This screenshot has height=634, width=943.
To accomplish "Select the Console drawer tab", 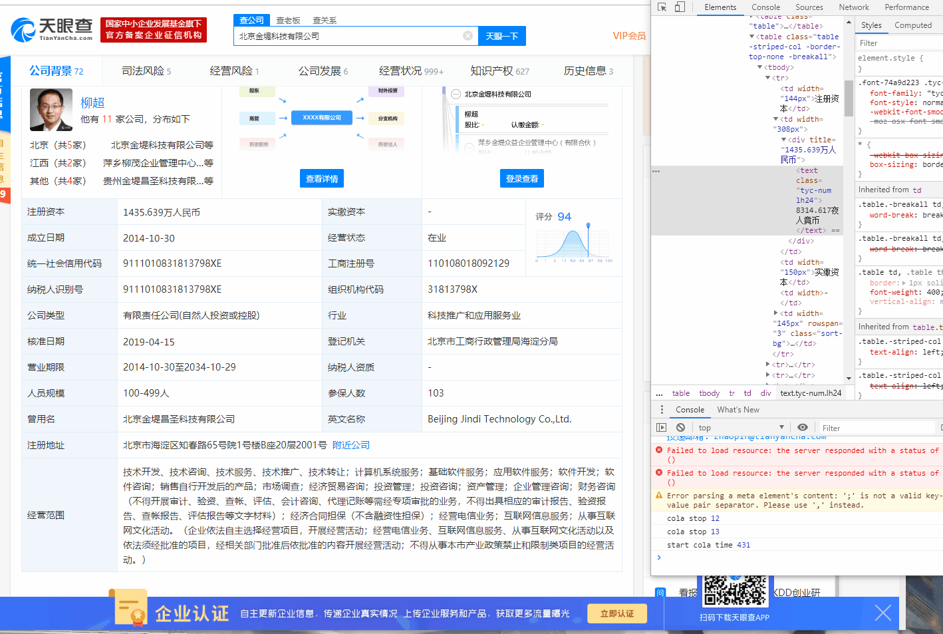I will point(690,410).
